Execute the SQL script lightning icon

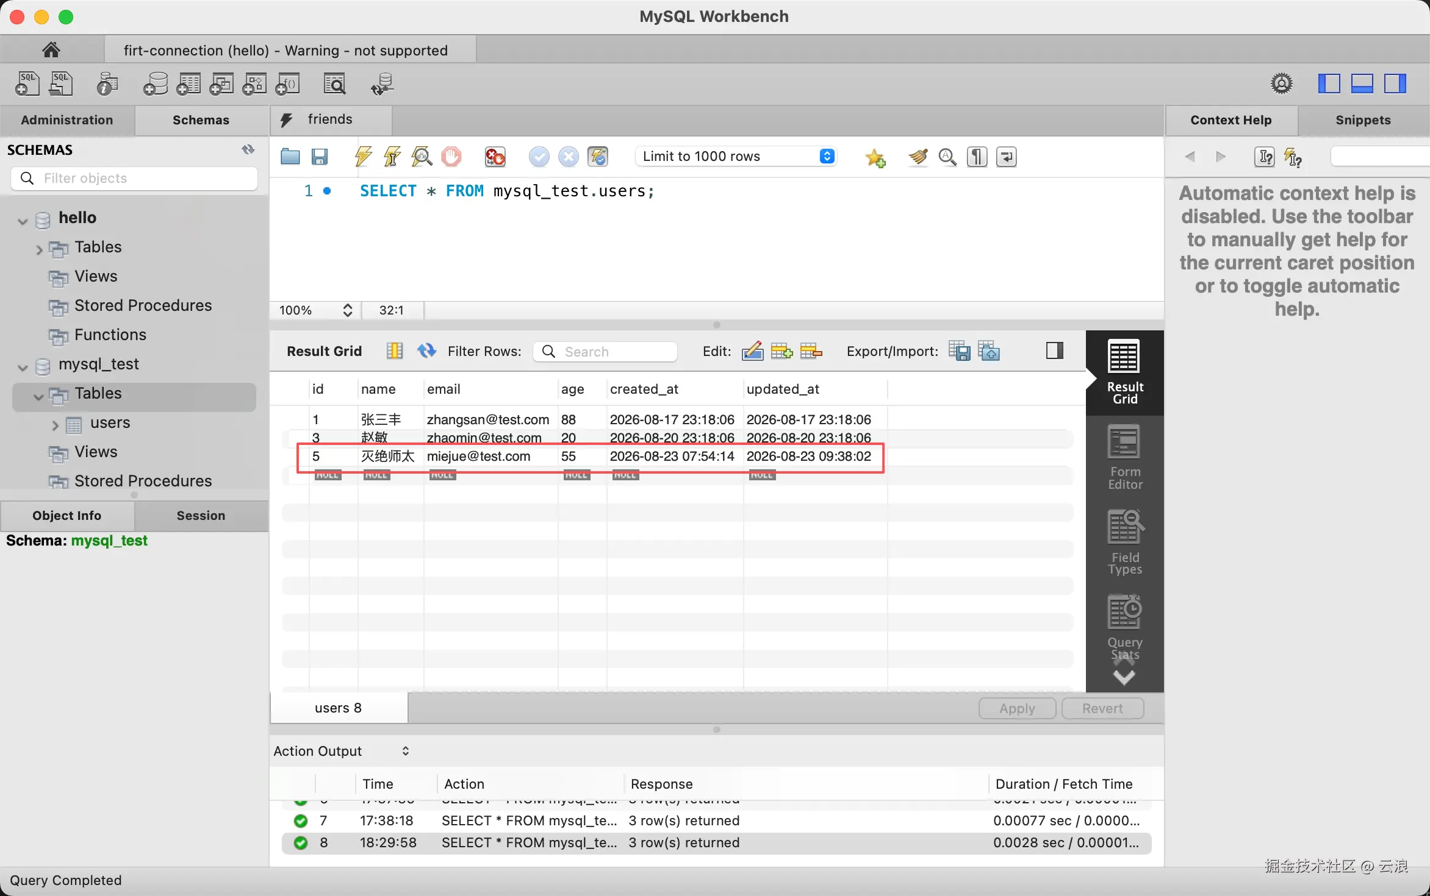tap(363, 157)
